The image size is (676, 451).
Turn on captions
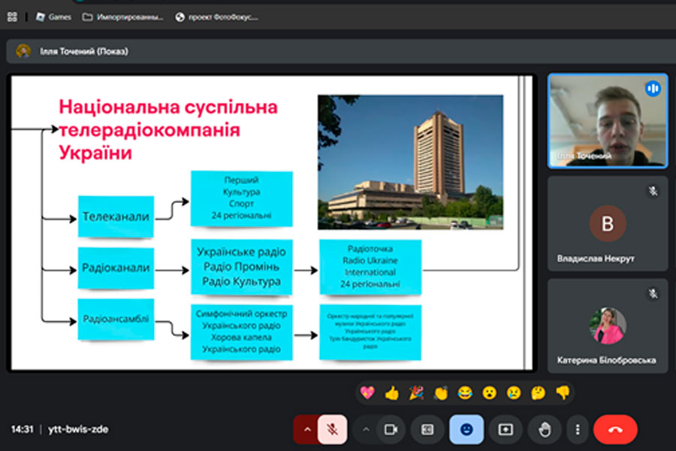(427, 429)
